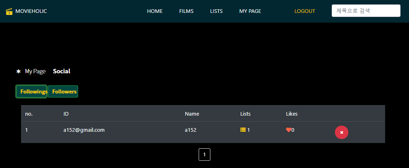Image resolution: width=409 pixels, height=168 pixels.
Task: Go to the HOME menu
Action: (155, 11)
